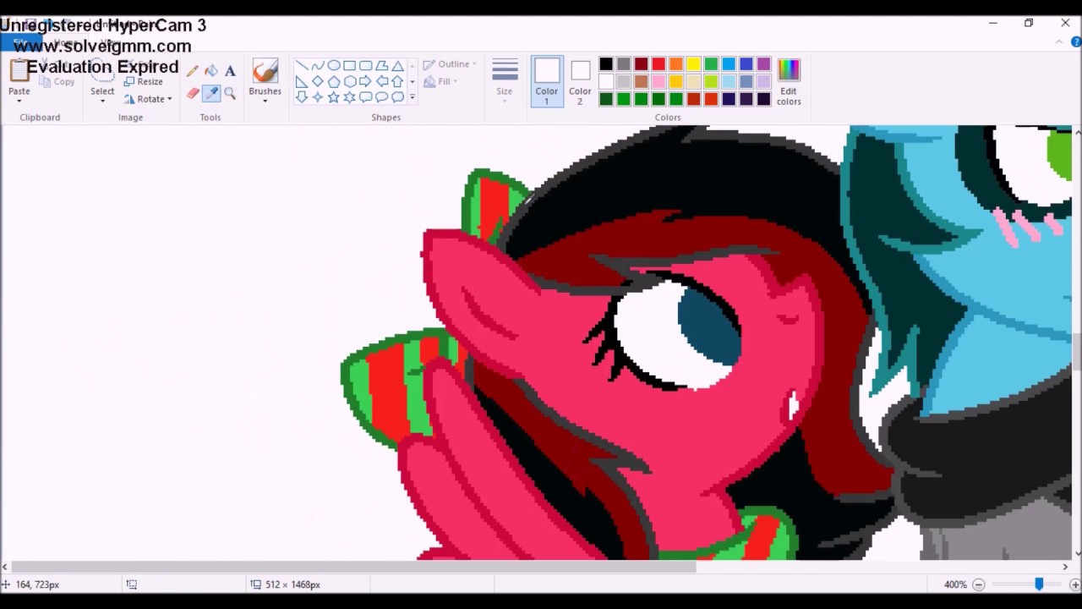Choose the Oval shape
Screen dimensions: 1082x609
(x=334, y=66)
